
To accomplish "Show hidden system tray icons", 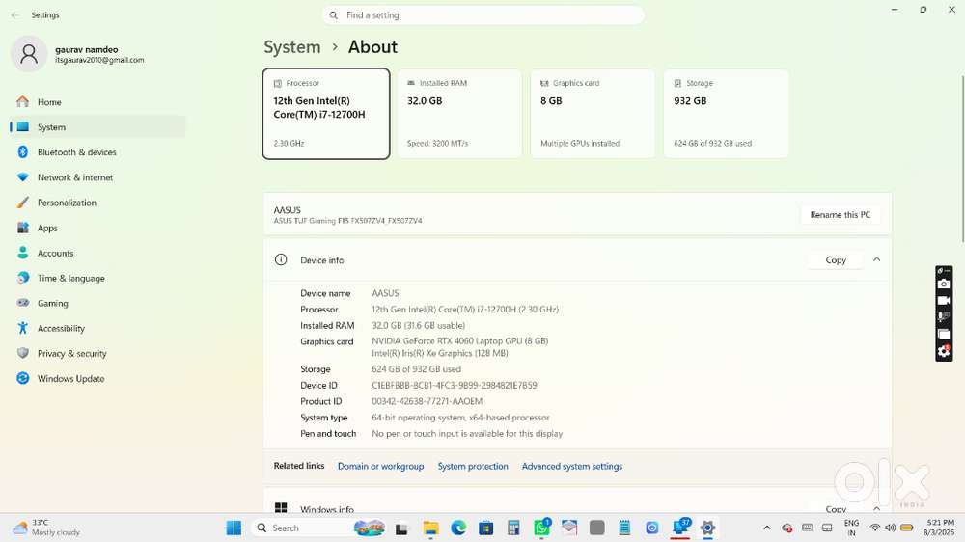I will click(767, 528).
